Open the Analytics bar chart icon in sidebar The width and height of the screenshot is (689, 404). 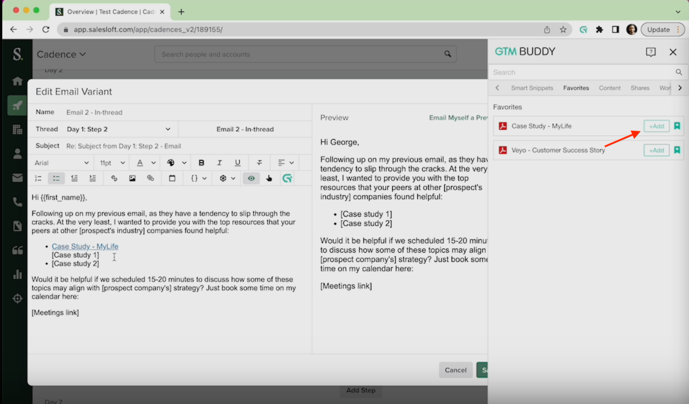pyautogui.click(x=17, y=274)
